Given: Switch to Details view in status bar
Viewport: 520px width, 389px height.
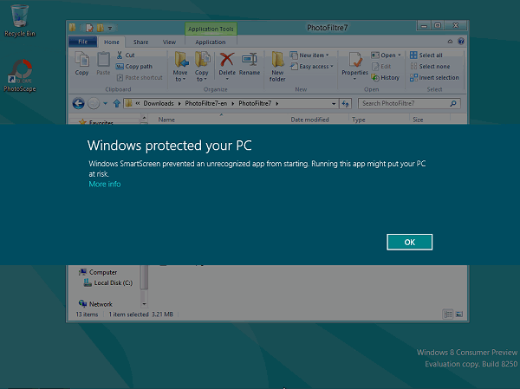Looking at the screenshot, I should 448,314.
